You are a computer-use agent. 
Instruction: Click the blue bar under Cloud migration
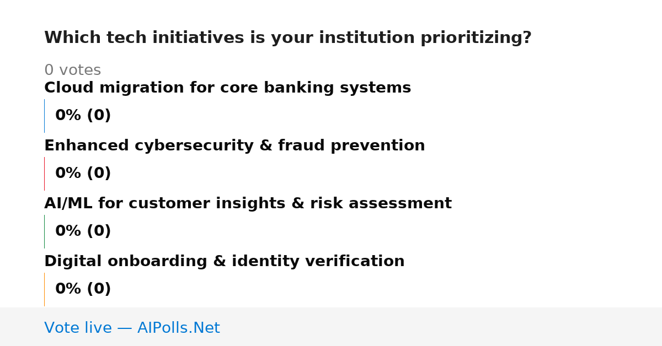[x=44, y=116]
